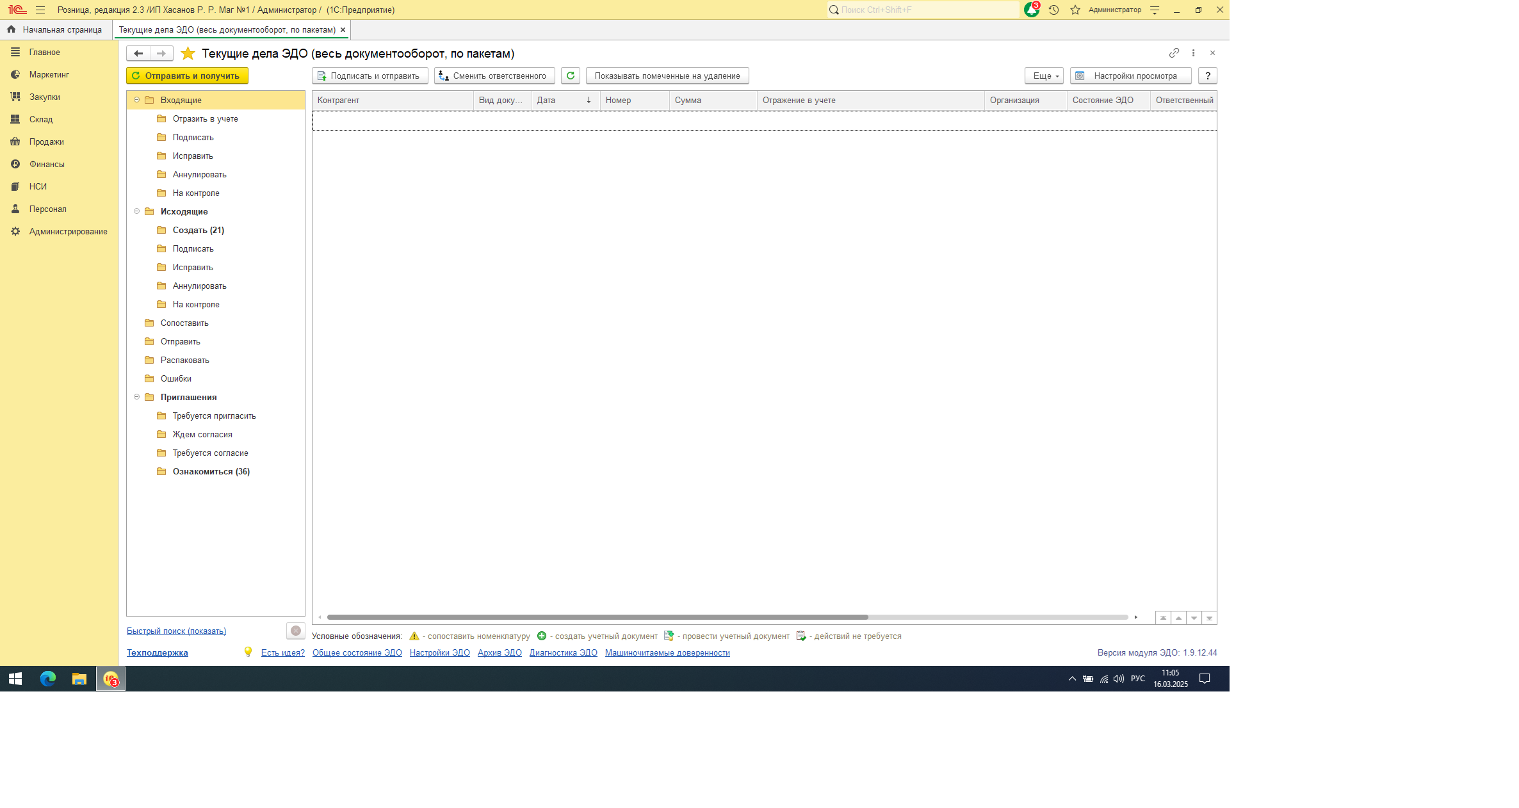Open the Еще dropdown menu
The width and height of the screenshot is (1519, 808).
[1044, 76]
